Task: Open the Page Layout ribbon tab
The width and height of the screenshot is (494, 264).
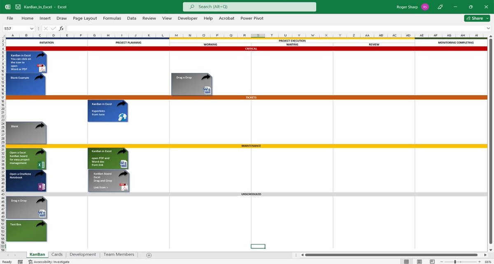Action: tap(85, 18)
